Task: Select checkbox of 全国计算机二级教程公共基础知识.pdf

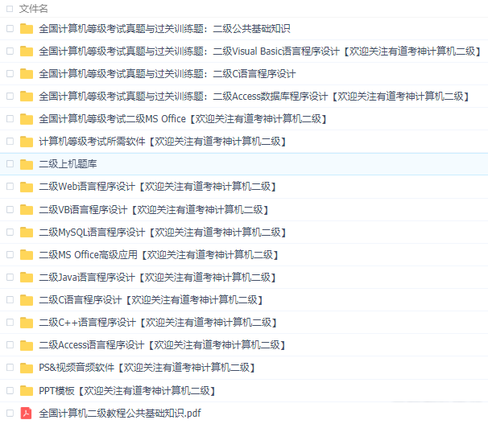Action: tap(10, 413)
